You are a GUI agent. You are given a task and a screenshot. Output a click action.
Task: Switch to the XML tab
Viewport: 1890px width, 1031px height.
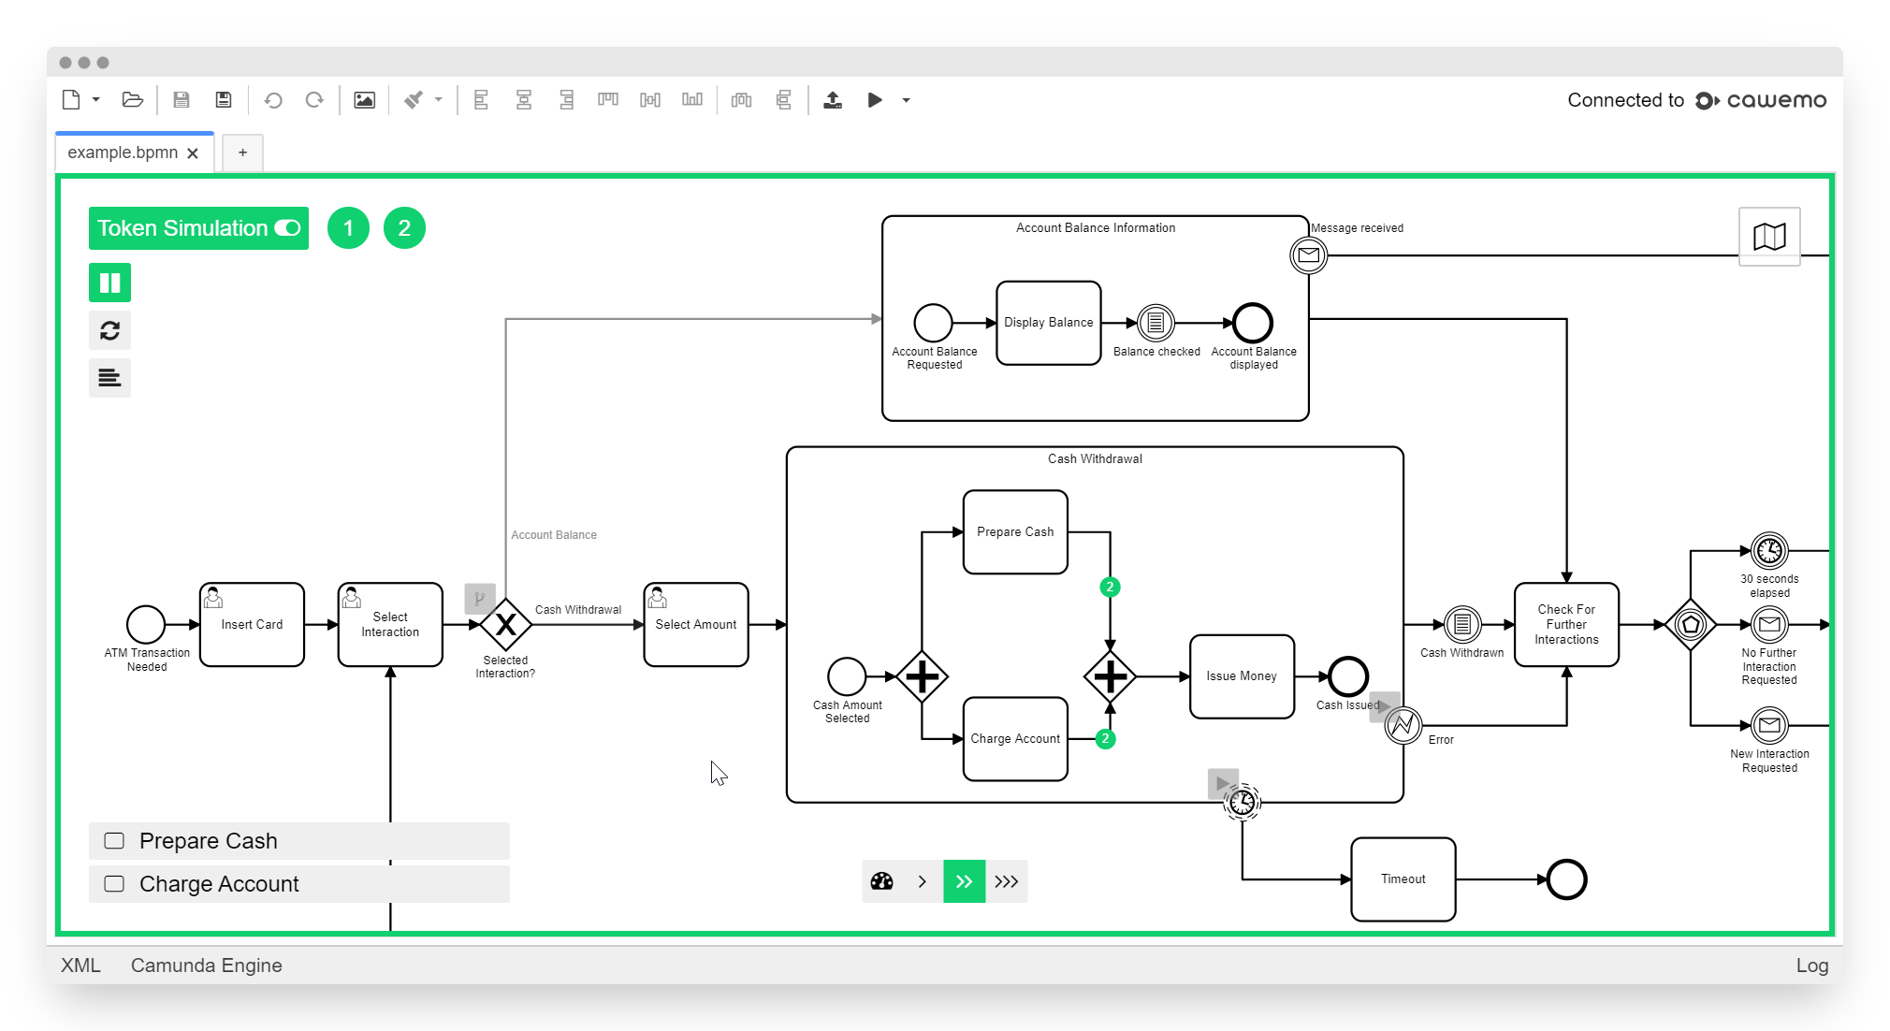point(80,965)
